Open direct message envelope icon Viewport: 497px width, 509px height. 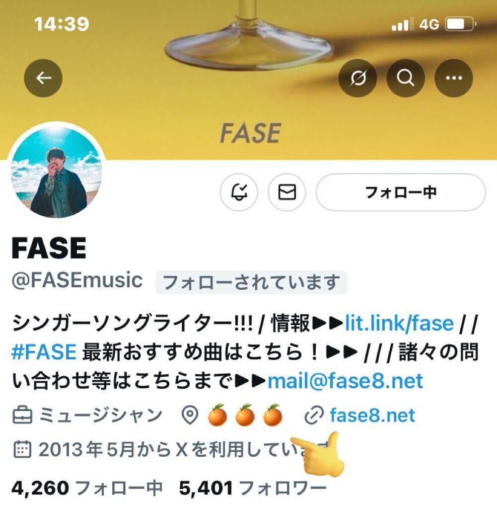click(x=287, y=192)
